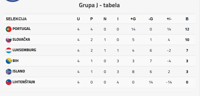Click the Liechtenstein flag icon
The width and height of the screenshot is (200, 96).
point(9,82)
